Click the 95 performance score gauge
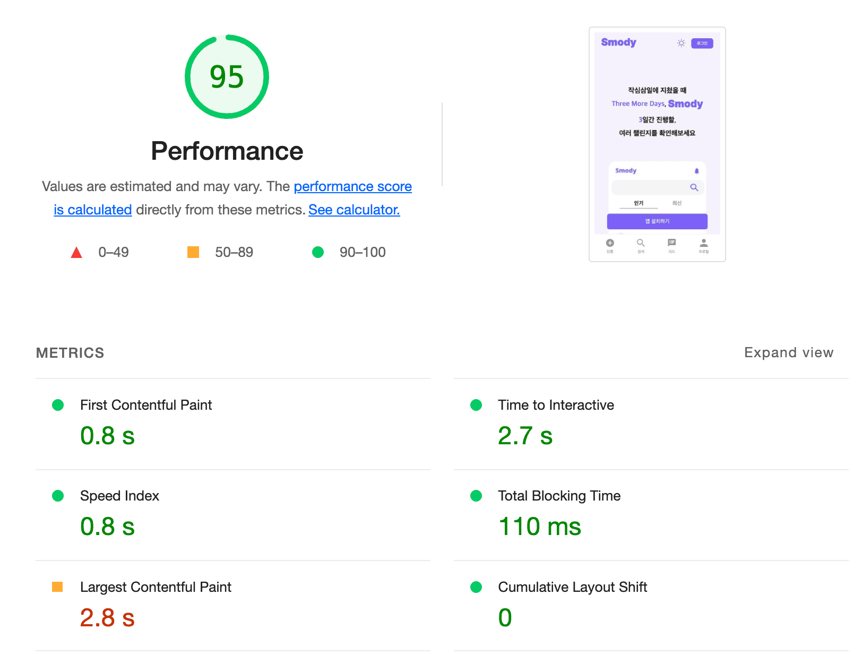This screenshot has width=862, height=655. tap(227, 77)
